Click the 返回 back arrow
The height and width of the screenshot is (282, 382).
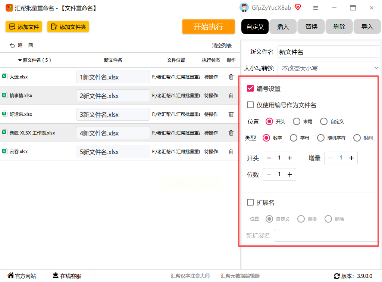tap(12, 45)
